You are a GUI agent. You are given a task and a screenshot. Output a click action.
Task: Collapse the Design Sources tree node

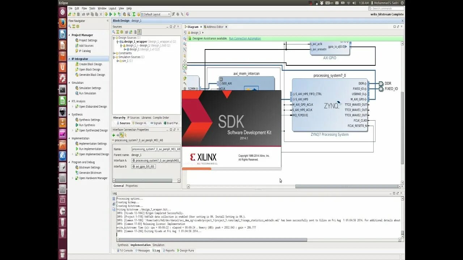click(114, 38)
